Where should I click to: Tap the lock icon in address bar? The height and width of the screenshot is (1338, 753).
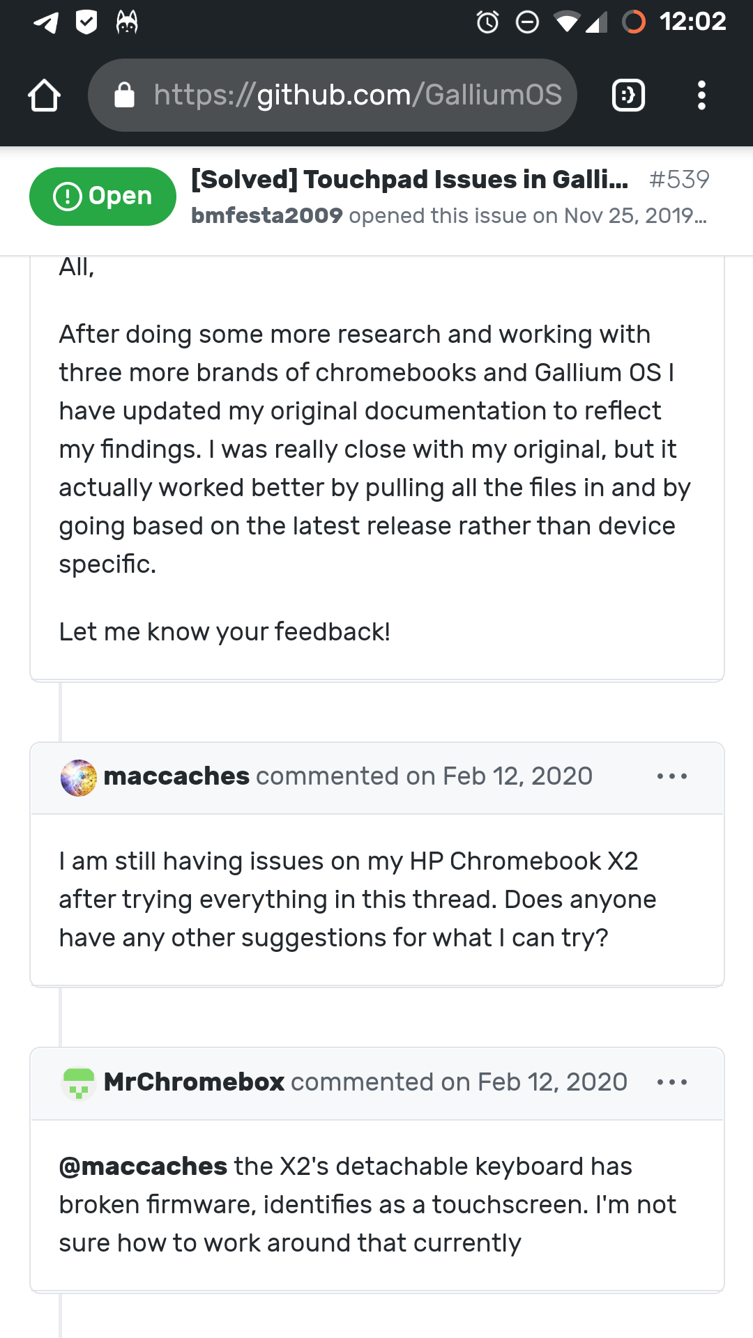[x=124, y=95]
